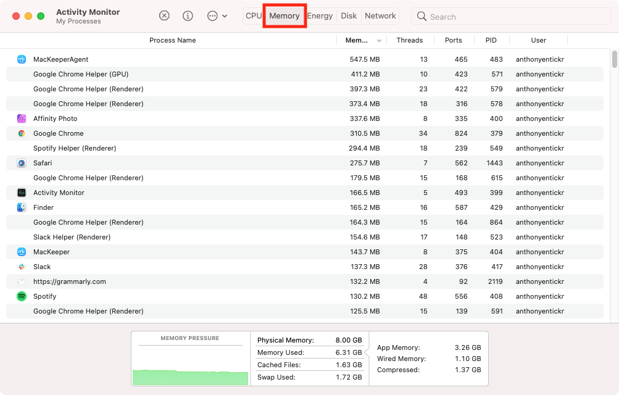Select the Spotify green icon
The width and height of the screenshot is (619, 395).
coord(22,296)
